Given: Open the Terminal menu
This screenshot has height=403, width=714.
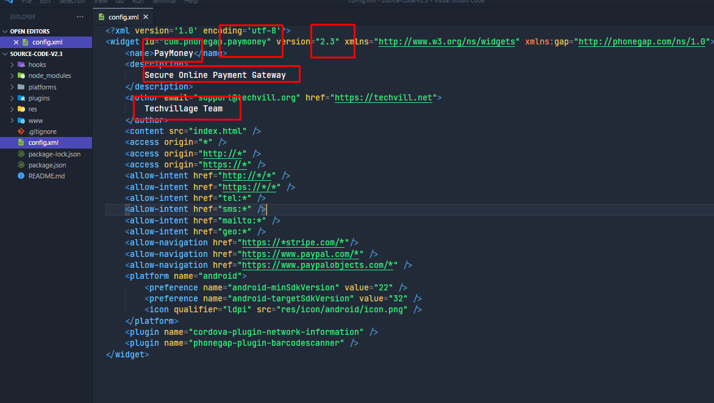Looking at the screenshot, I should pos(163,2).
